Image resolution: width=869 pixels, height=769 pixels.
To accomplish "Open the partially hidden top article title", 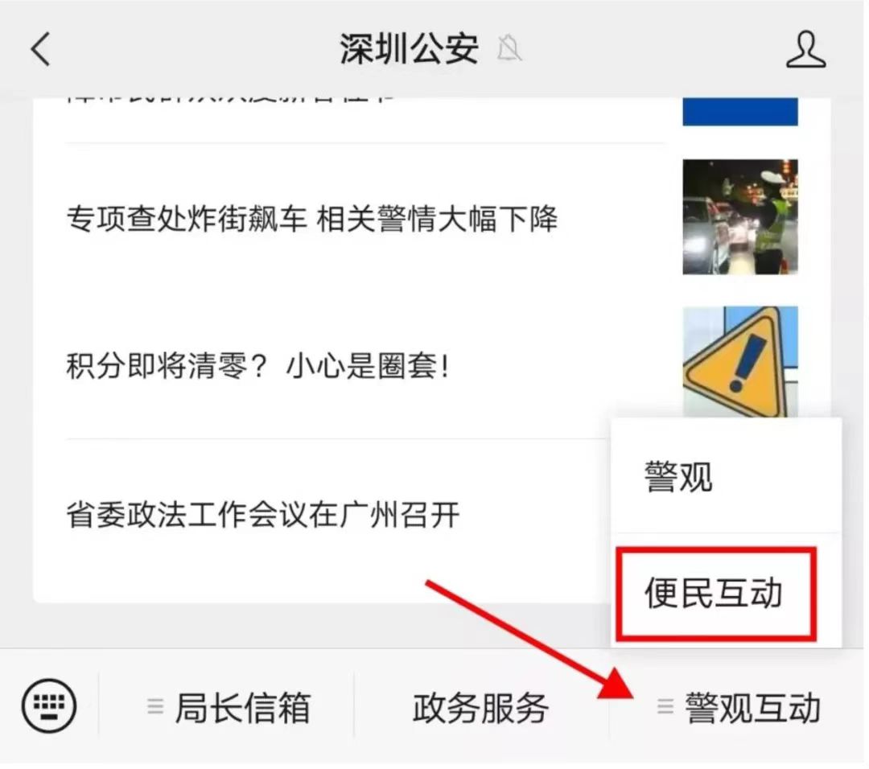I will click(x=230, y=102).
